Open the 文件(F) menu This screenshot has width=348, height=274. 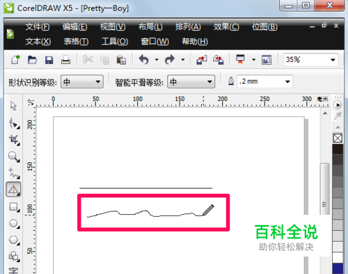tap(38, 27)
